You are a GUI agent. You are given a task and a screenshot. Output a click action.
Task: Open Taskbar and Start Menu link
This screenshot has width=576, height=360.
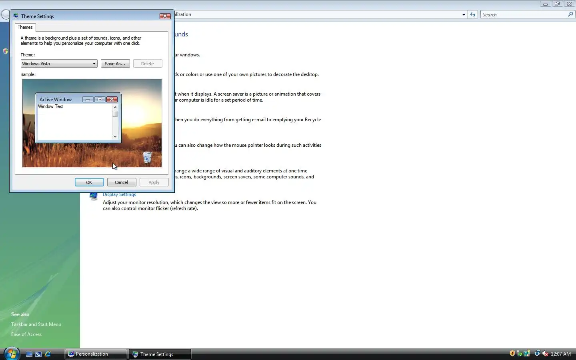coord(36,324)
